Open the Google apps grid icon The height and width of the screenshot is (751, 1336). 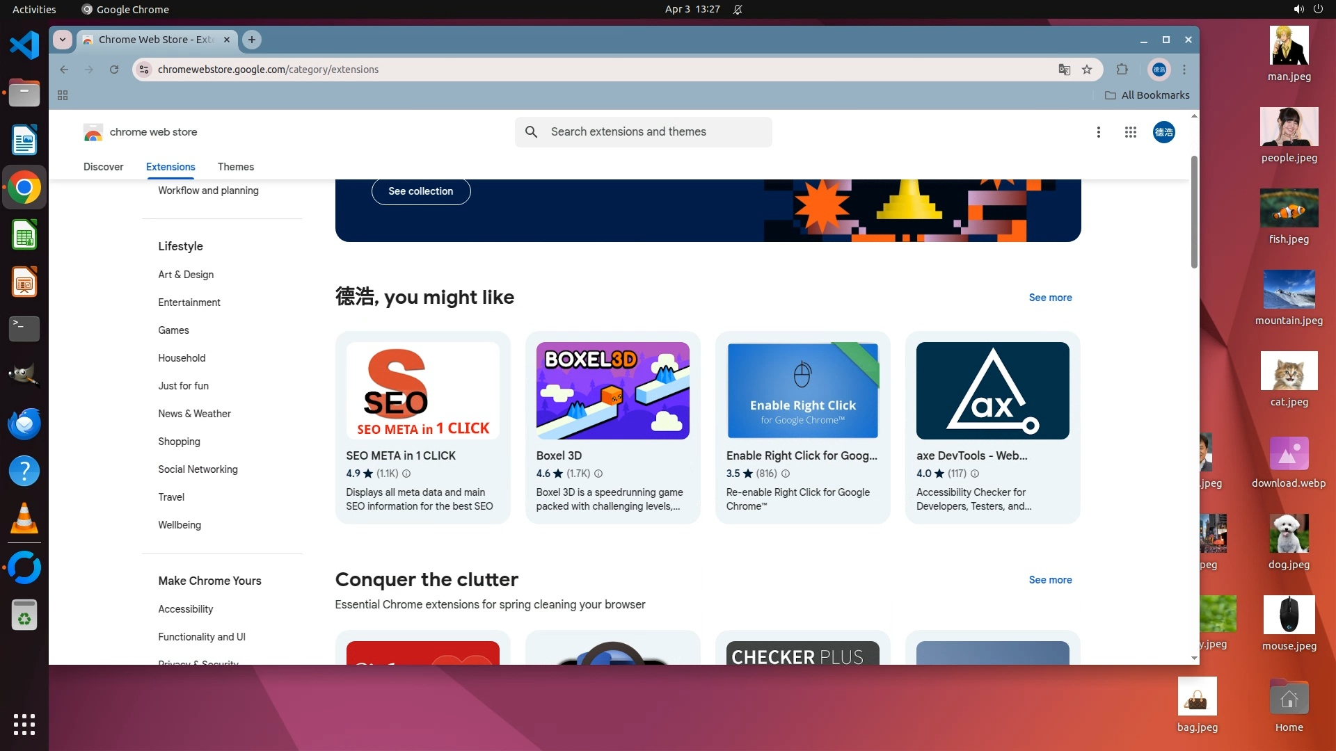click(x=1130, y=132)
